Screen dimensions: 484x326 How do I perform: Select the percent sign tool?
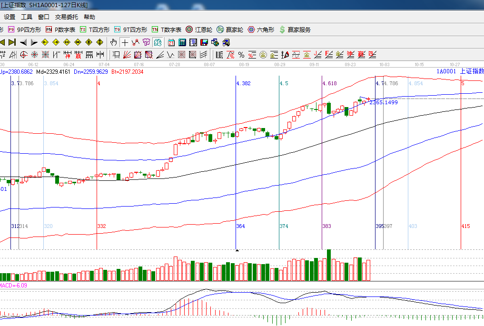241,54
